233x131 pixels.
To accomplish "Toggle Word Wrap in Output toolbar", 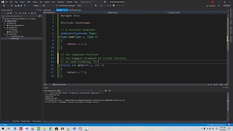I will (109, 91).
